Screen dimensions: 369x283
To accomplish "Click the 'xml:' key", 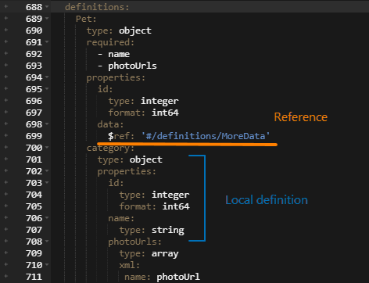I will point(130,265).
